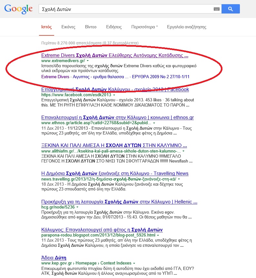Image resolution: width=256 pixels, height=278 pixels.
Task: Click the hcg.gr/node/5236 URL text
Action: click(58, 207)
